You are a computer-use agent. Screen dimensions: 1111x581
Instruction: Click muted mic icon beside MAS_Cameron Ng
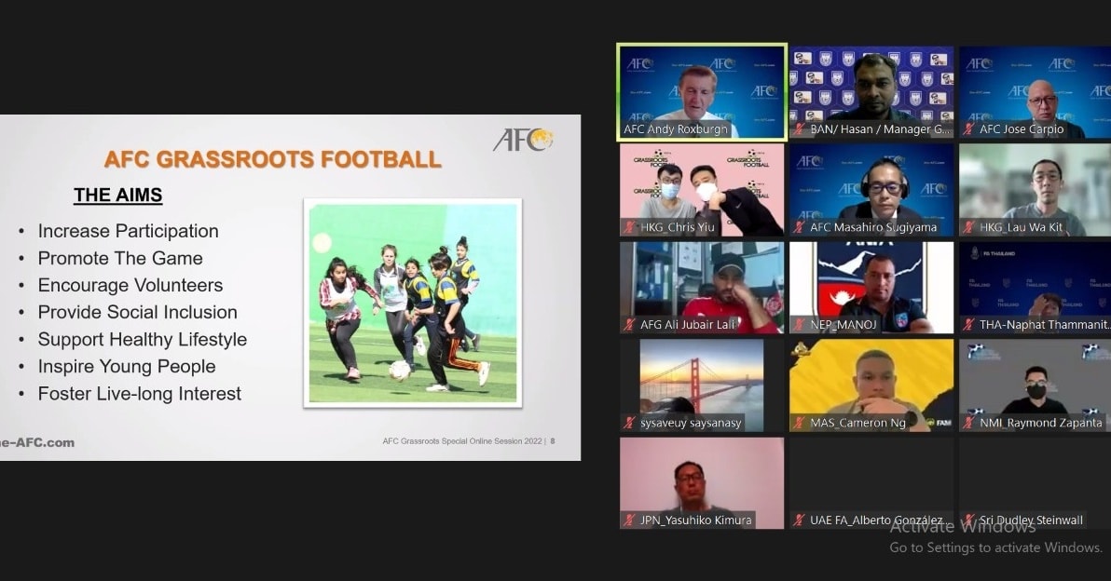coord(800,423)
